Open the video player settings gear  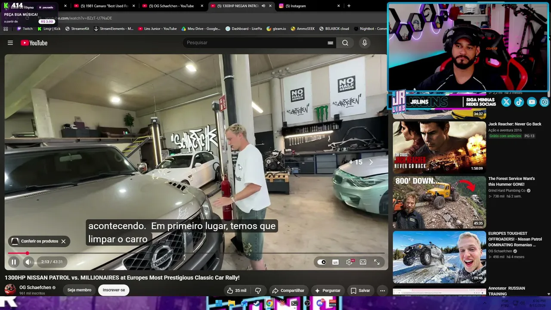pyautogui.click(x=350, y=262)
